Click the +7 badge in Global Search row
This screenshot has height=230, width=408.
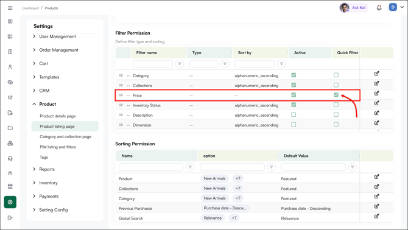click(234, 218)
